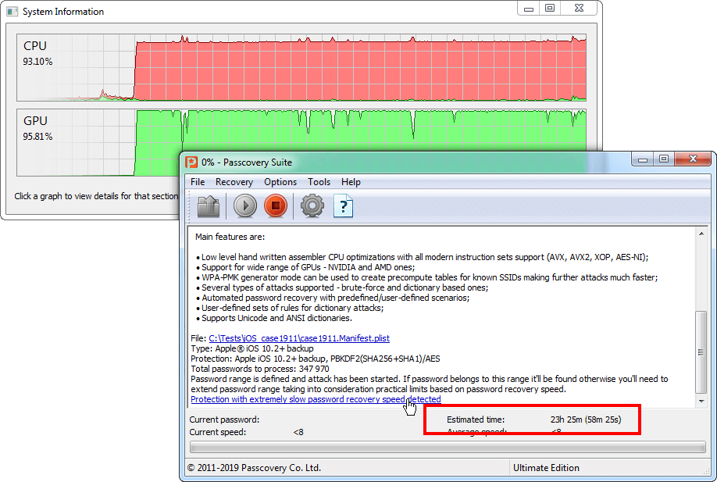Click the 'Total passwords to process: 347 970' line
This screenshot has width=717, height=482.
coord(260,369)
